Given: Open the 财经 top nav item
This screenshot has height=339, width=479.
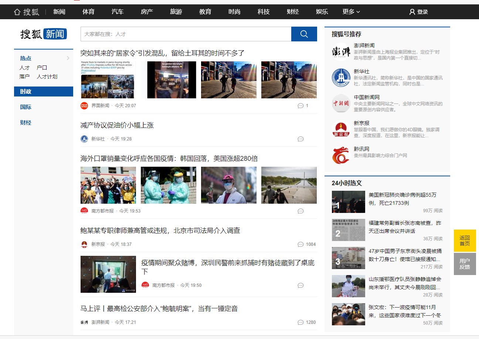Looking at the screenshot, I should (293, 12).
